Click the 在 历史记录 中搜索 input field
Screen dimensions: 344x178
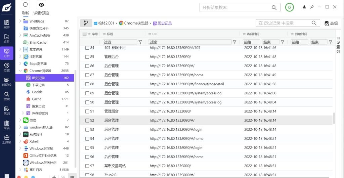pyautogui.click(x=283, y=23)
